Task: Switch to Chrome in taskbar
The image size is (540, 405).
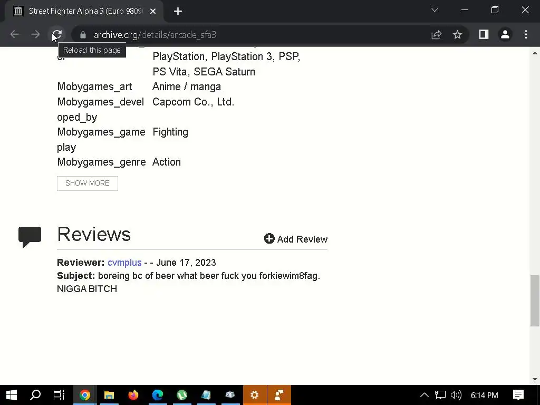Action: [85, 395]
